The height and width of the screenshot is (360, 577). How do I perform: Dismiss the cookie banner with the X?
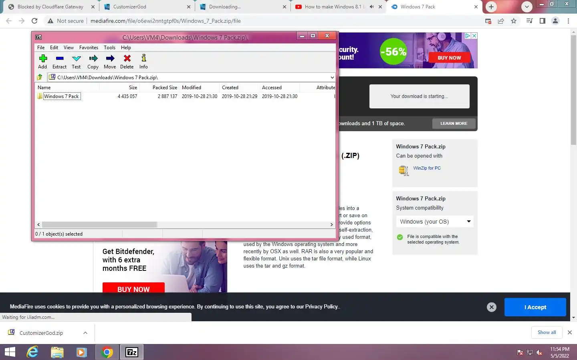tap(492, 307)
